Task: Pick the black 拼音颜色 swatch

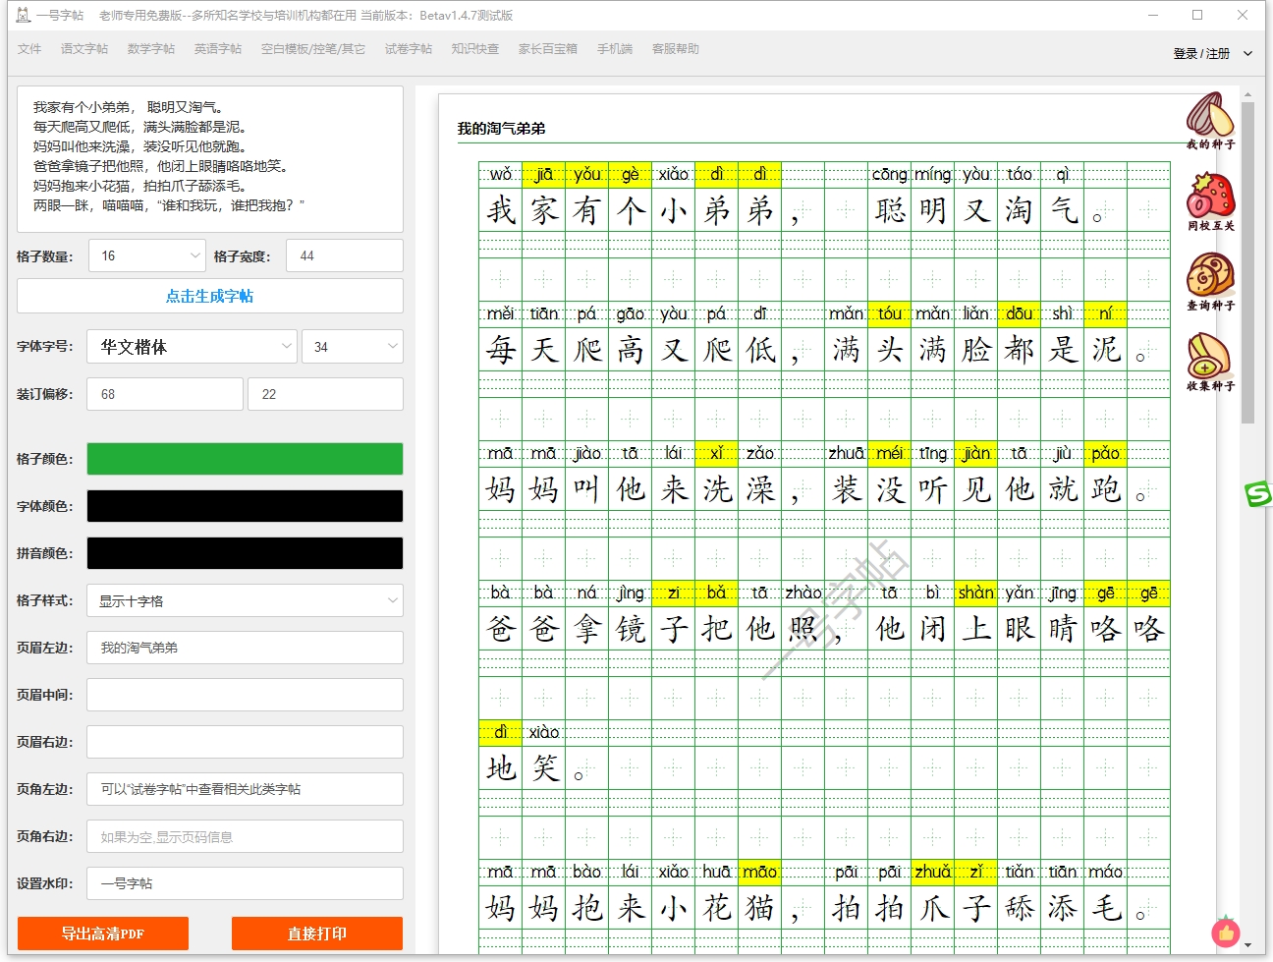Action: pyautogui.click(x=245, y=553)
